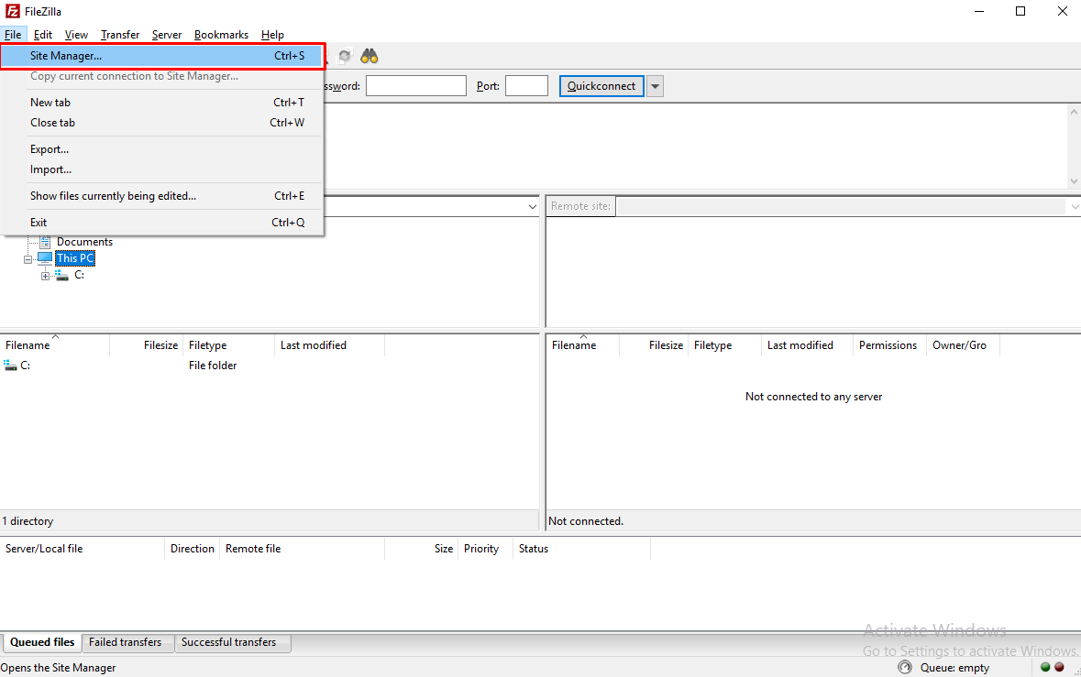Click the Password input field

[x=415, y=86]
